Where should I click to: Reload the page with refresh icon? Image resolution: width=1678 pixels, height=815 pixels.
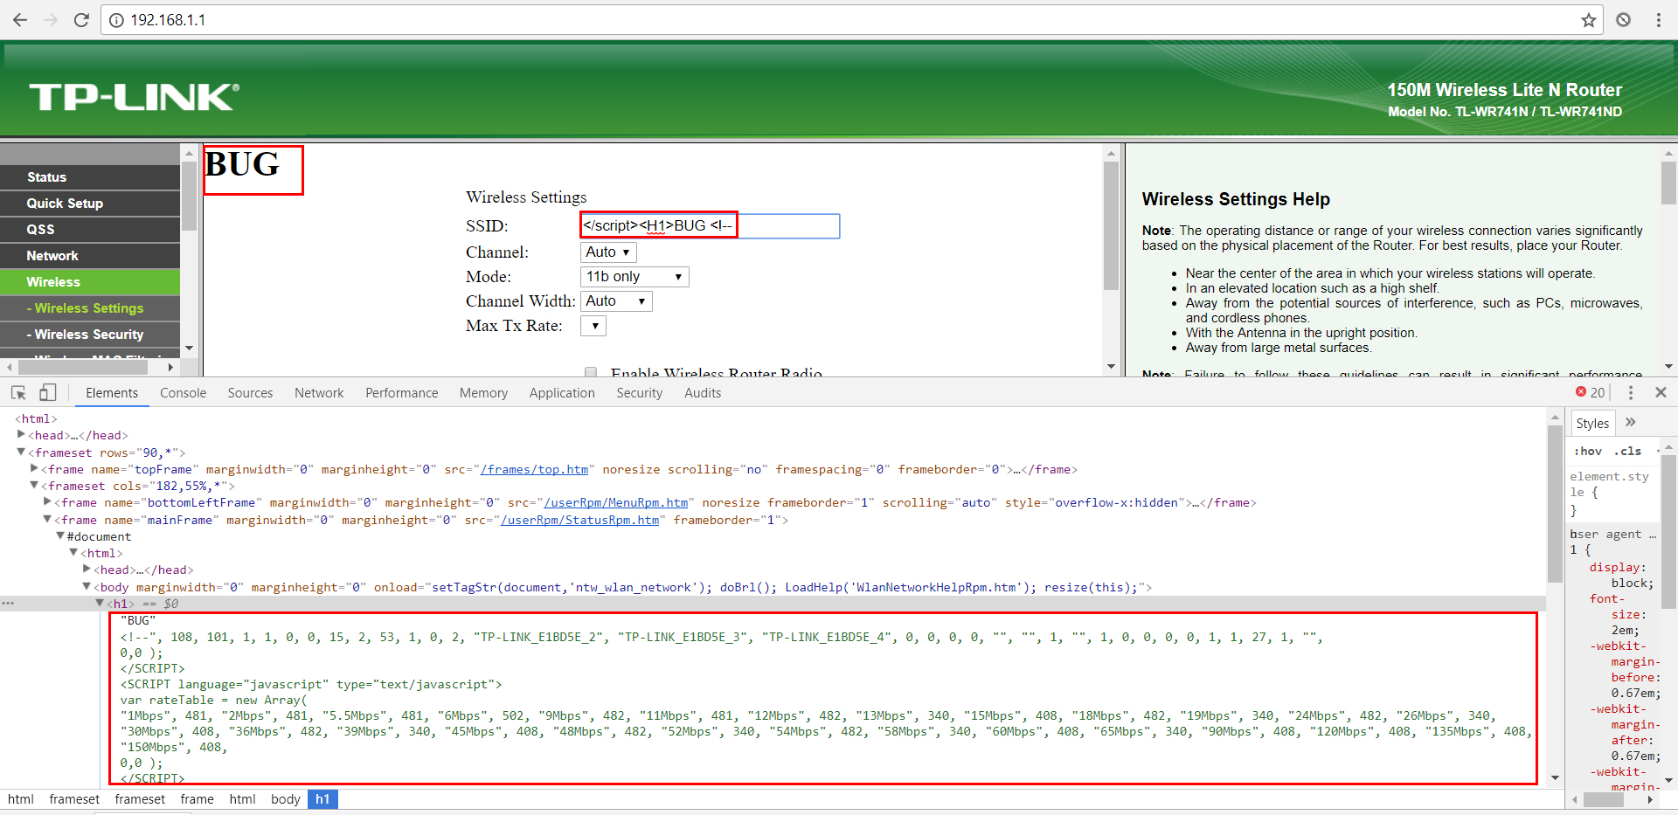click(81, 19)
